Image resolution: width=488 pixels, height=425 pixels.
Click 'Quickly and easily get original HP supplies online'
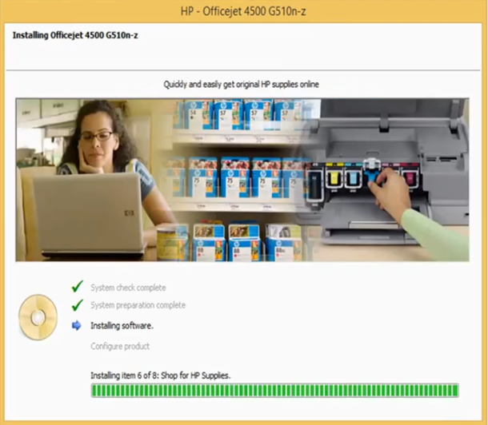(x=241, y=84)
